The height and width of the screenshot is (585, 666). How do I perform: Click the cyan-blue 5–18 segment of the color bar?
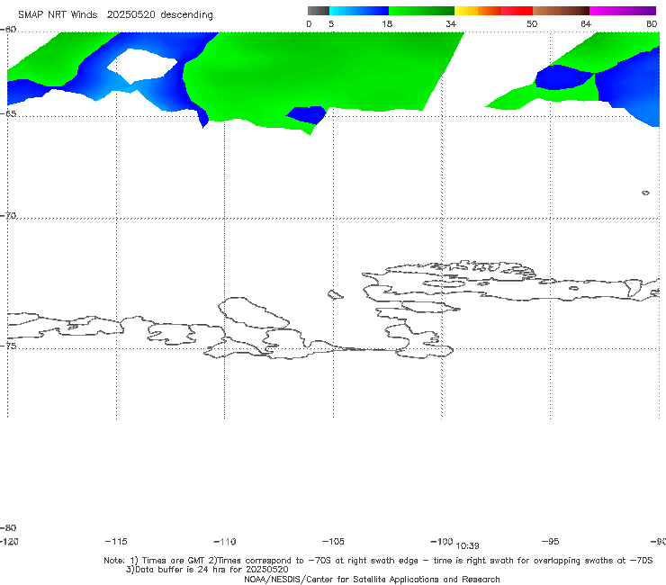pos(359,11)
